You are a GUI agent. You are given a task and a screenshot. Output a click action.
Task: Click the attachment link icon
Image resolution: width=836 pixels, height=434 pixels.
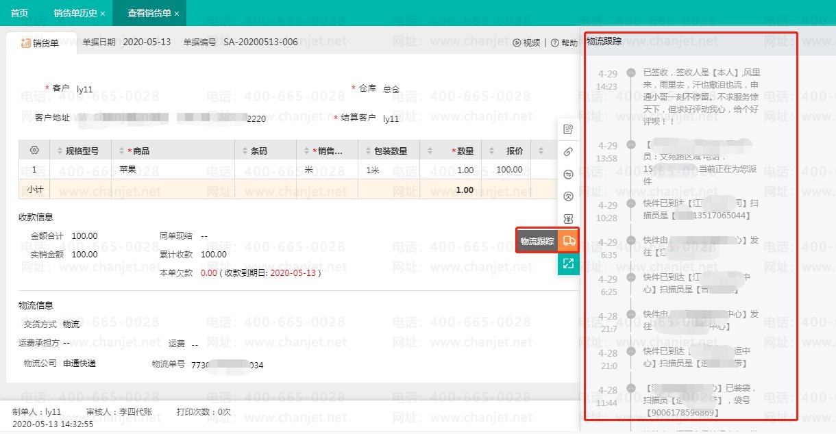coord(568,152)
